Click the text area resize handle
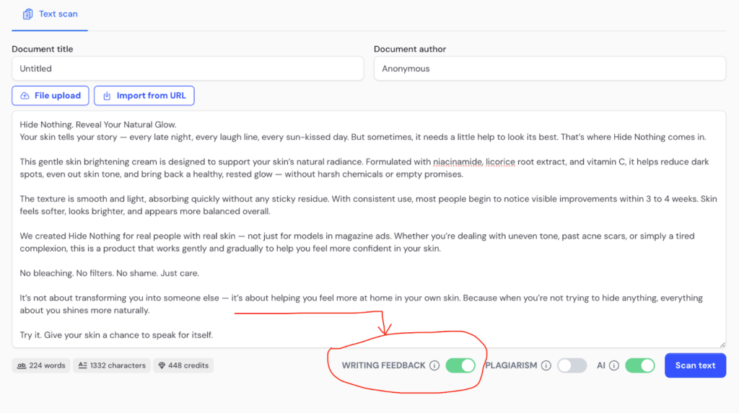739x413 pixels. tap(722, 345)
